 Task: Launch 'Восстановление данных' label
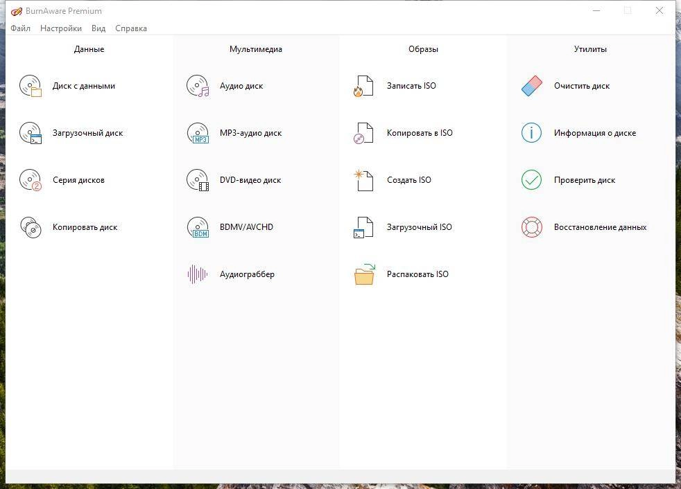click(601, 227)
